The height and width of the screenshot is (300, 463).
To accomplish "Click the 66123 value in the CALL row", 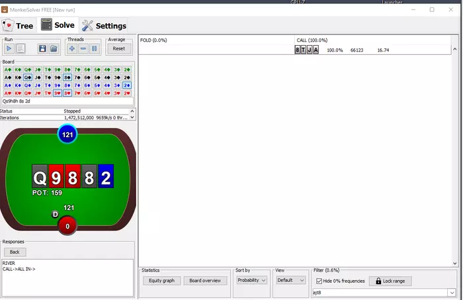I will click(357, 50).
